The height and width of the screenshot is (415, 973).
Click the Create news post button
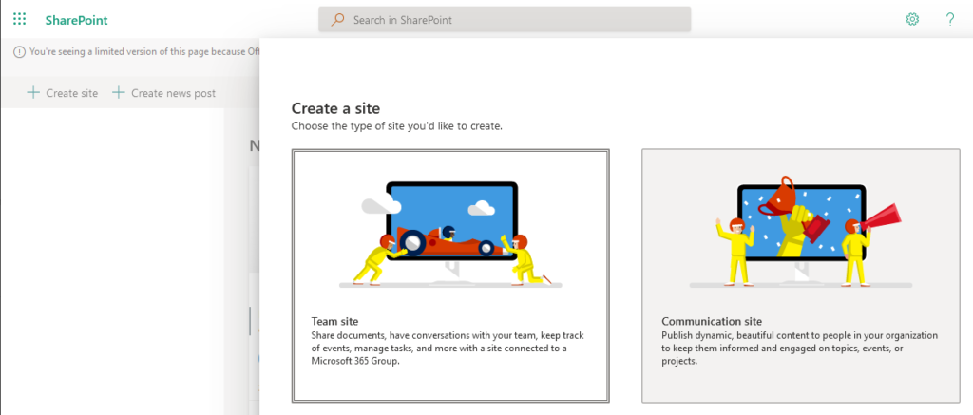[x=163, y=93]
